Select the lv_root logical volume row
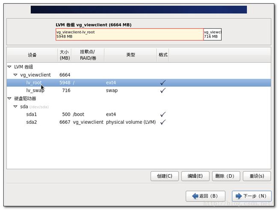Image resolution: width=278 pixels, height=210 pixels. [139, 83]
